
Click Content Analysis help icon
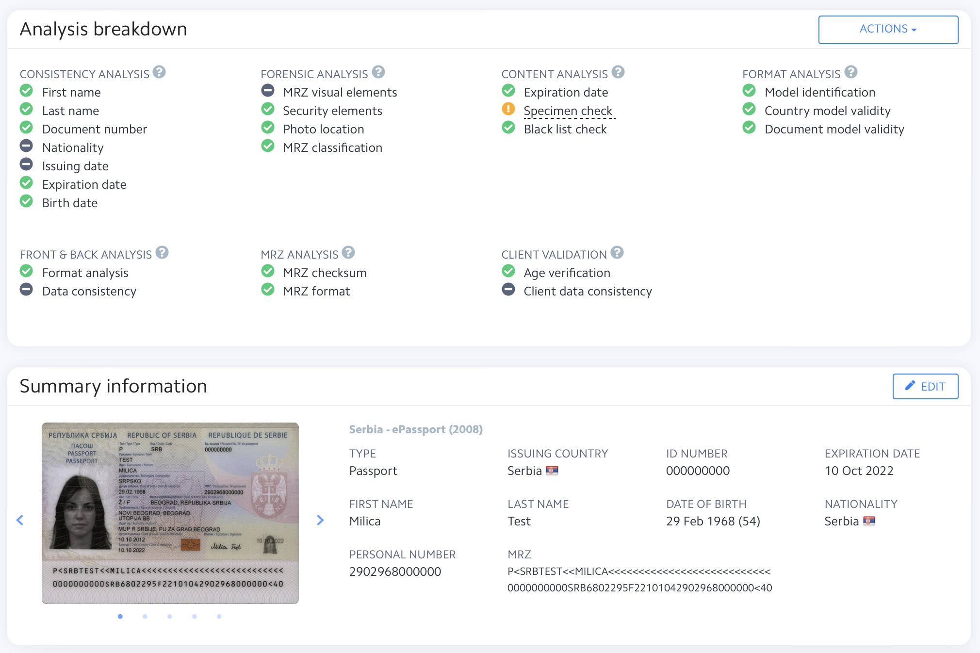click(x=618, y=72)
